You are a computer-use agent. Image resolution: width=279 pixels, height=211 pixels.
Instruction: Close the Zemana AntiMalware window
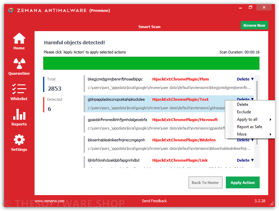coord(264,7)
